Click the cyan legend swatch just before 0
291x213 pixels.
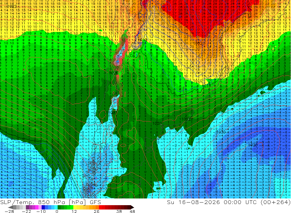click(x=56, y=207)
